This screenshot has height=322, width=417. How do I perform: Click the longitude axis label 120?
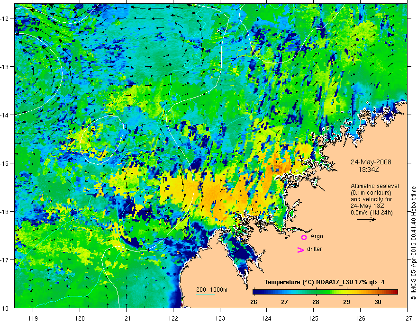[80, 318]
